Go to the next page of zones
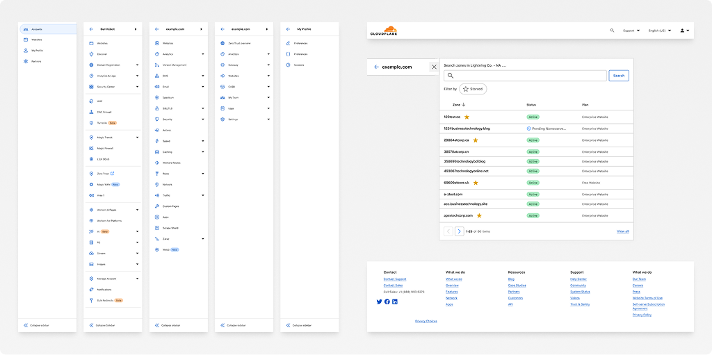Screen dimensions: 712x355 [459, 231]
